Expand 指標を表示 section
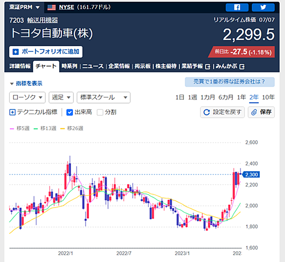Image resolution: width=285 pixels, height=262 pixels. coord(26,84)
